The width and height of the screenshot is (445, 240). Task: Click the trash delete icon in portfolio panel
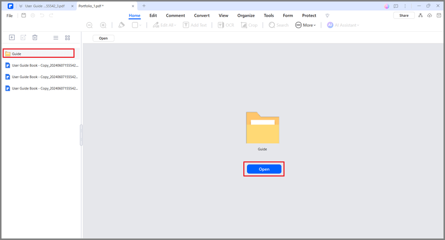click(x=35, y=37)
